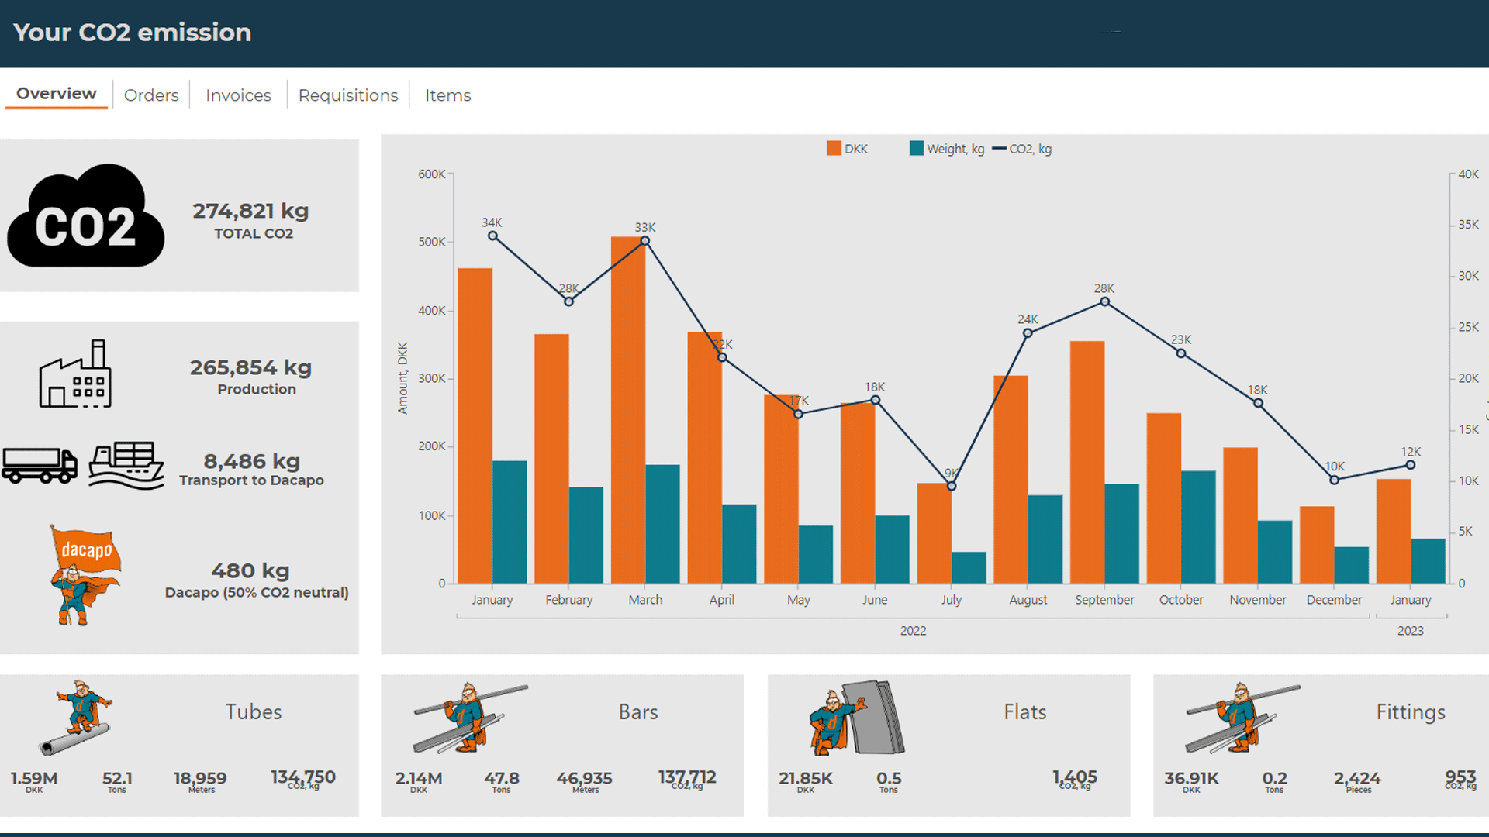
Task: Click the orange DKK legend swatch
Action: click(834, 149)
